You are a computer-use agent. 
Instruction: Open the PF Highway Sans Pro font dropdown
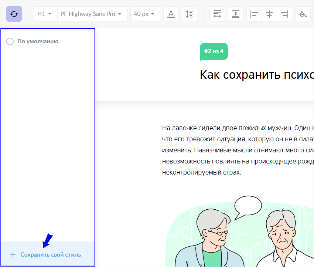click(92, 14)
